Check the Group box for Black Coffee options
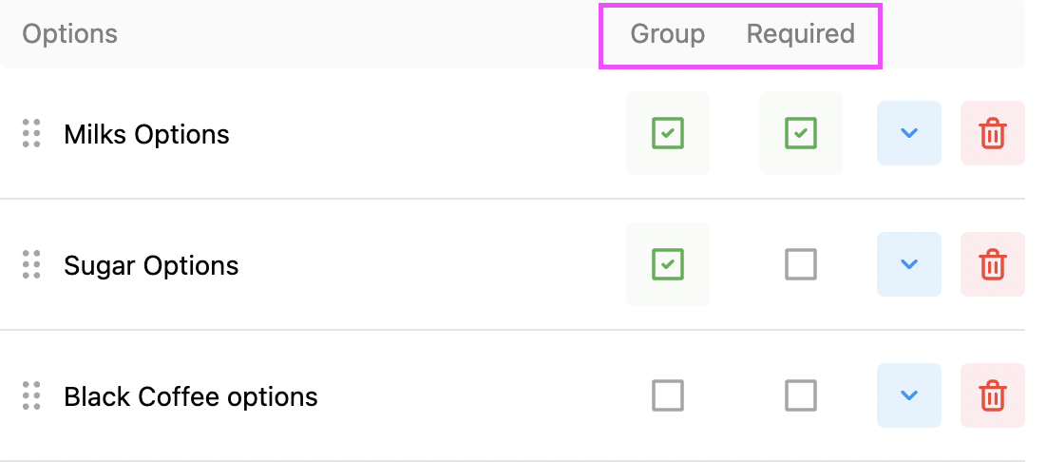 point(668,395)
